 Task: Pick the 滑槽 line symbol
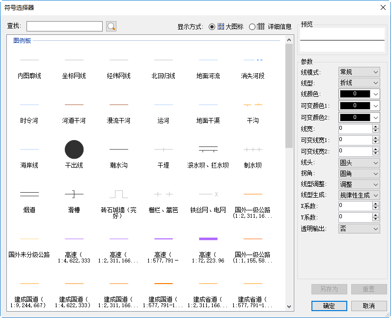[x=74, y=194]
